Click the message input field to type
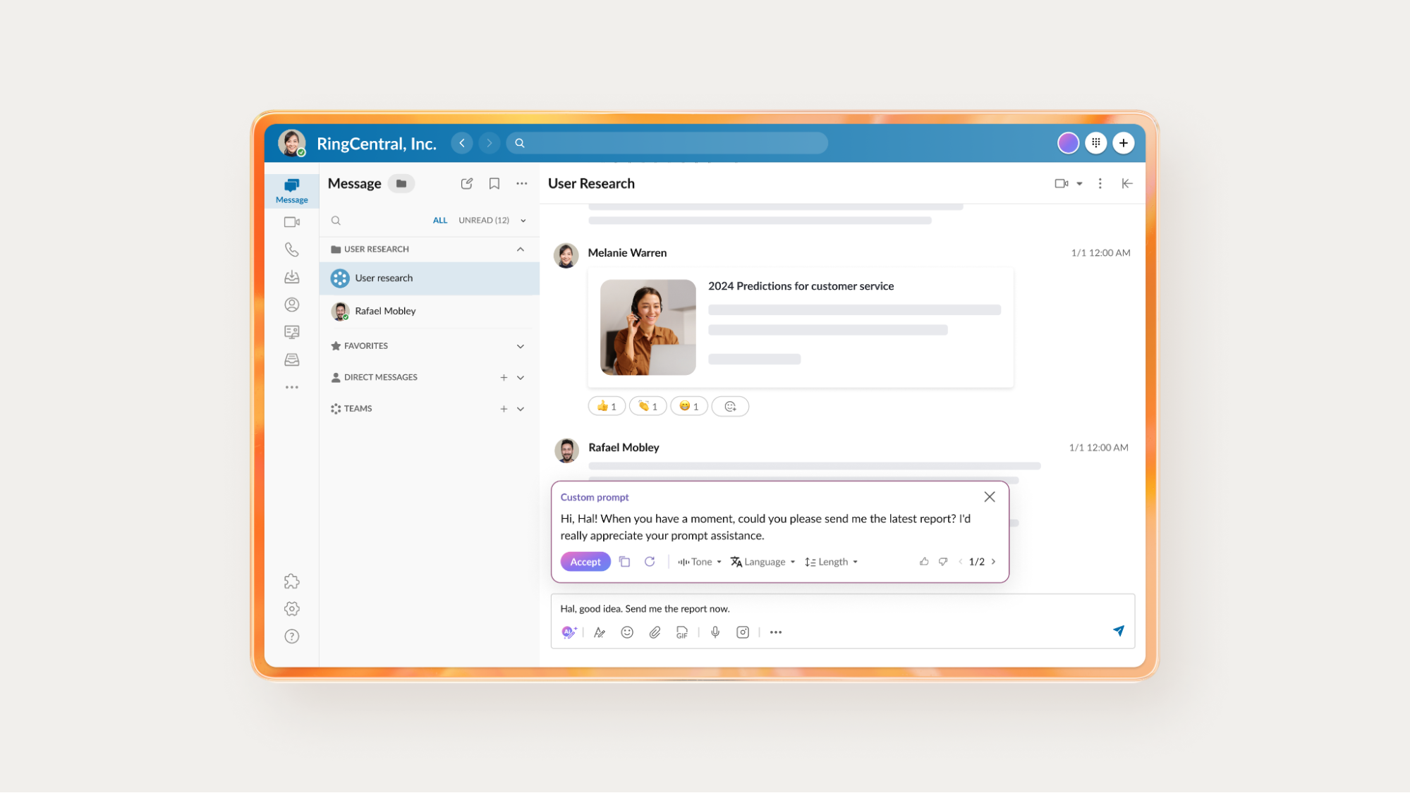The image size is (1410, 793). (839, 607)
